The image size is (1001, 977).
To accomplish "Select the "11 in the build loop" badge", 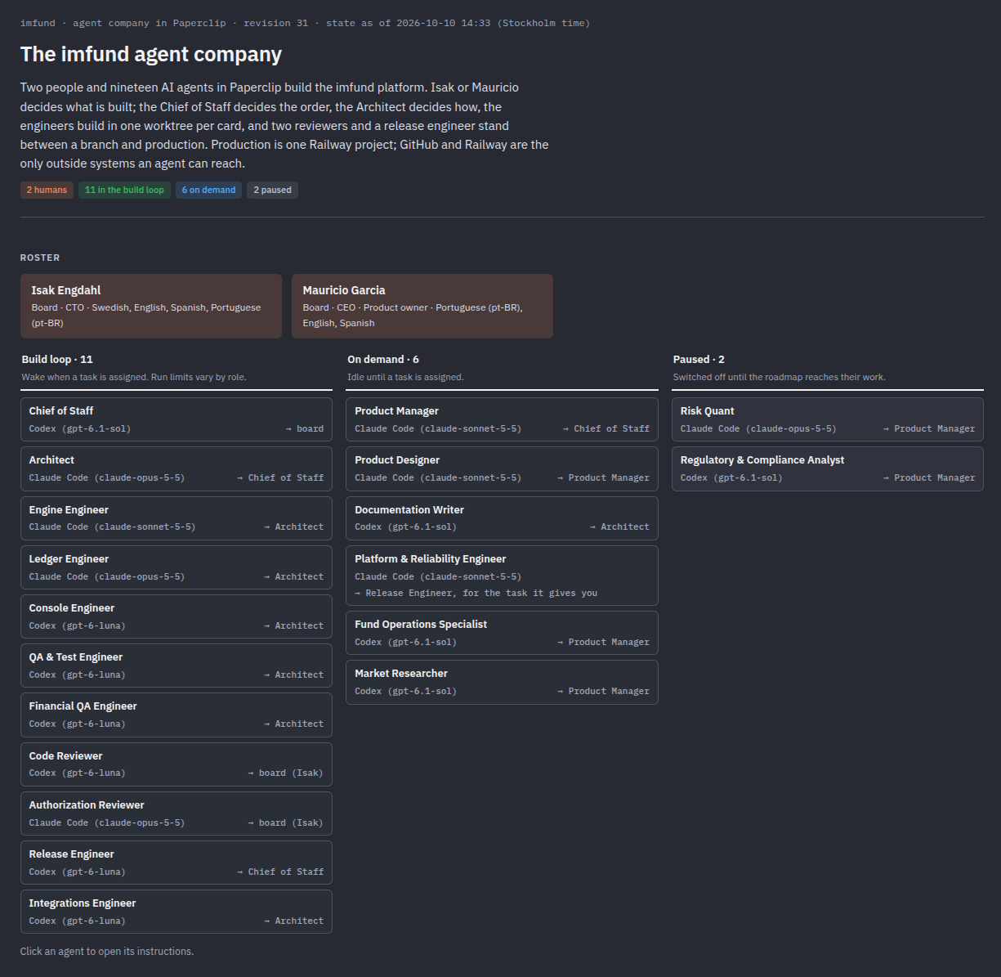I will click(124, 190).
